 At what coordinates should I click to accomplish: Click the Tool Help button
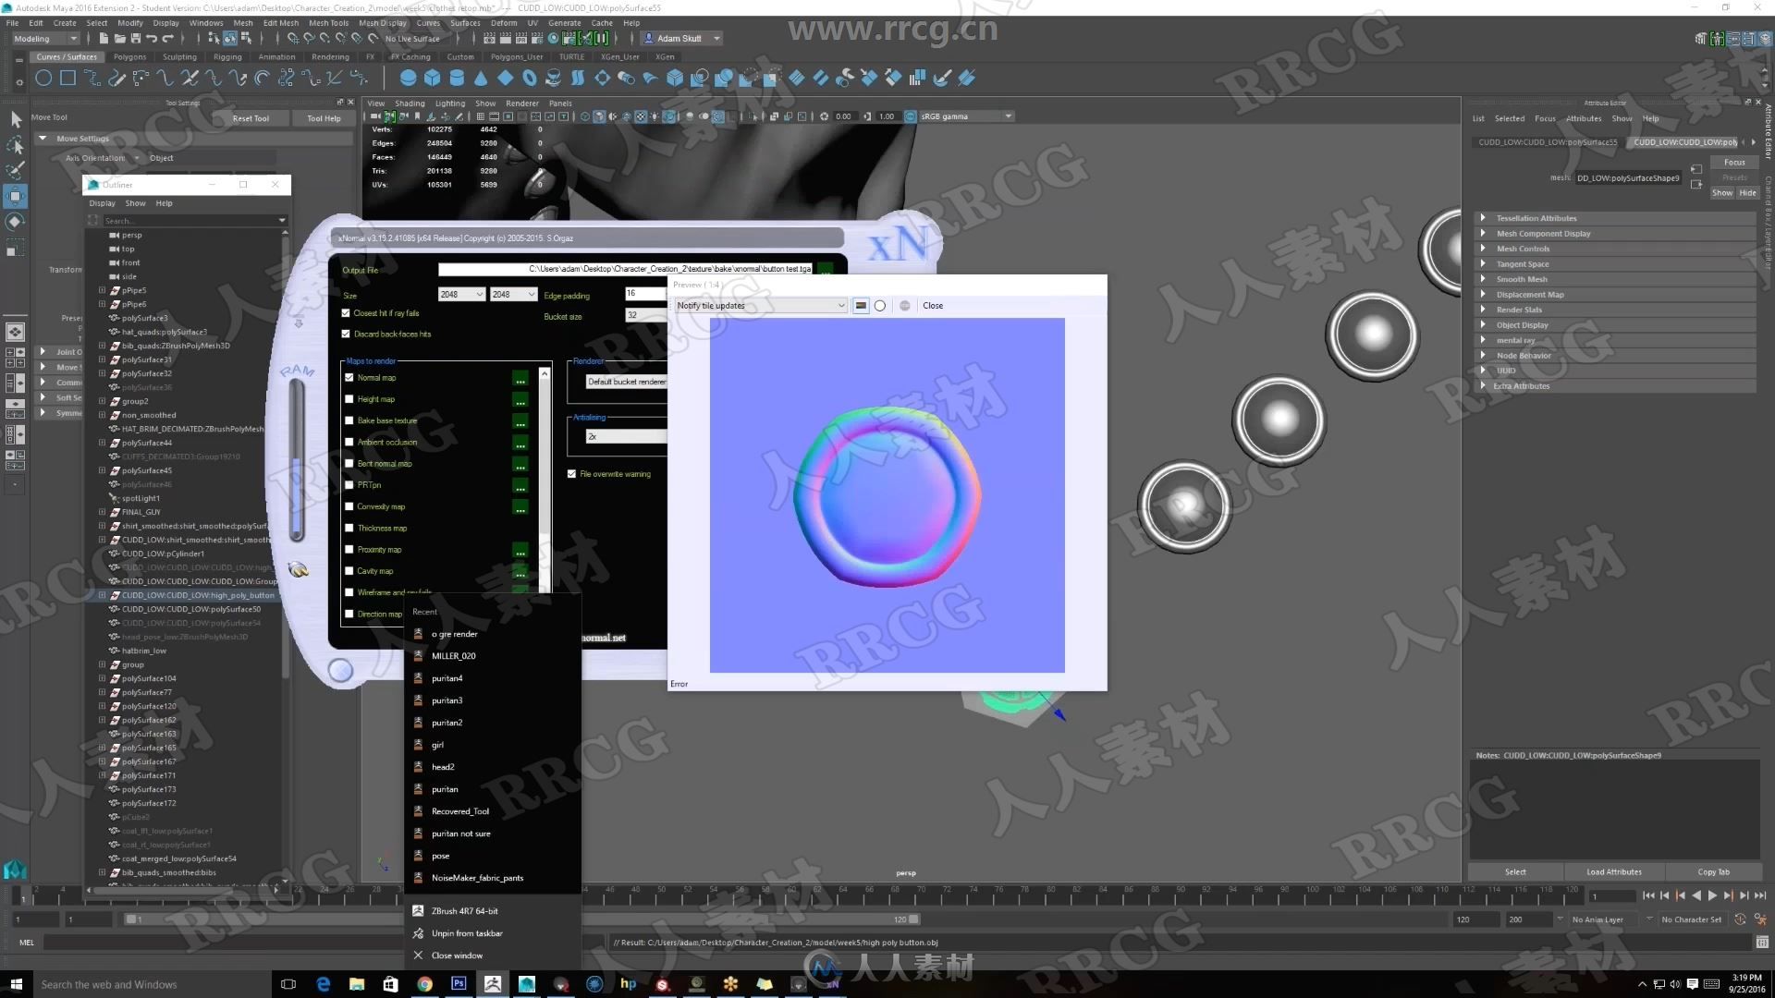pos(324,118)
